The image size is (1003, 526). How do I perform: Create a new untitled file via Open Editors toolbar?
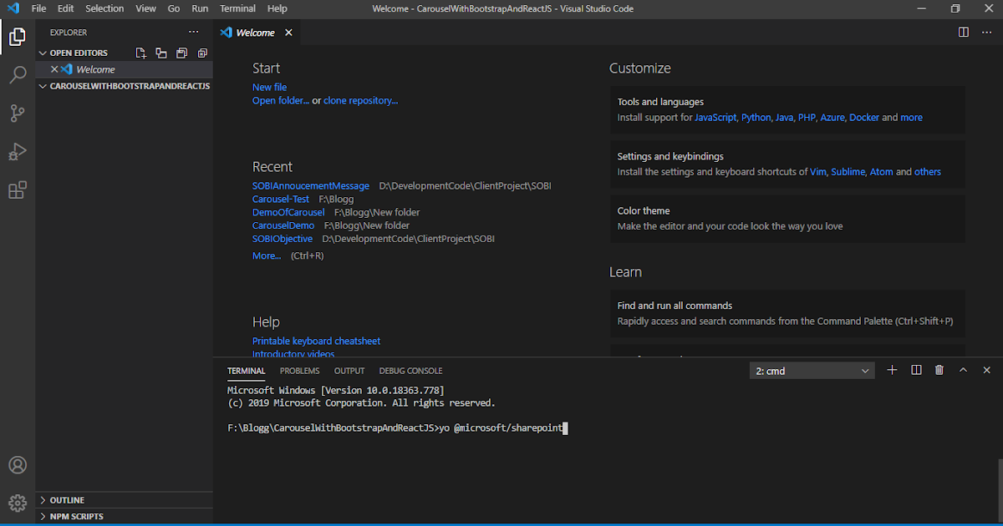tap(140, 53)
